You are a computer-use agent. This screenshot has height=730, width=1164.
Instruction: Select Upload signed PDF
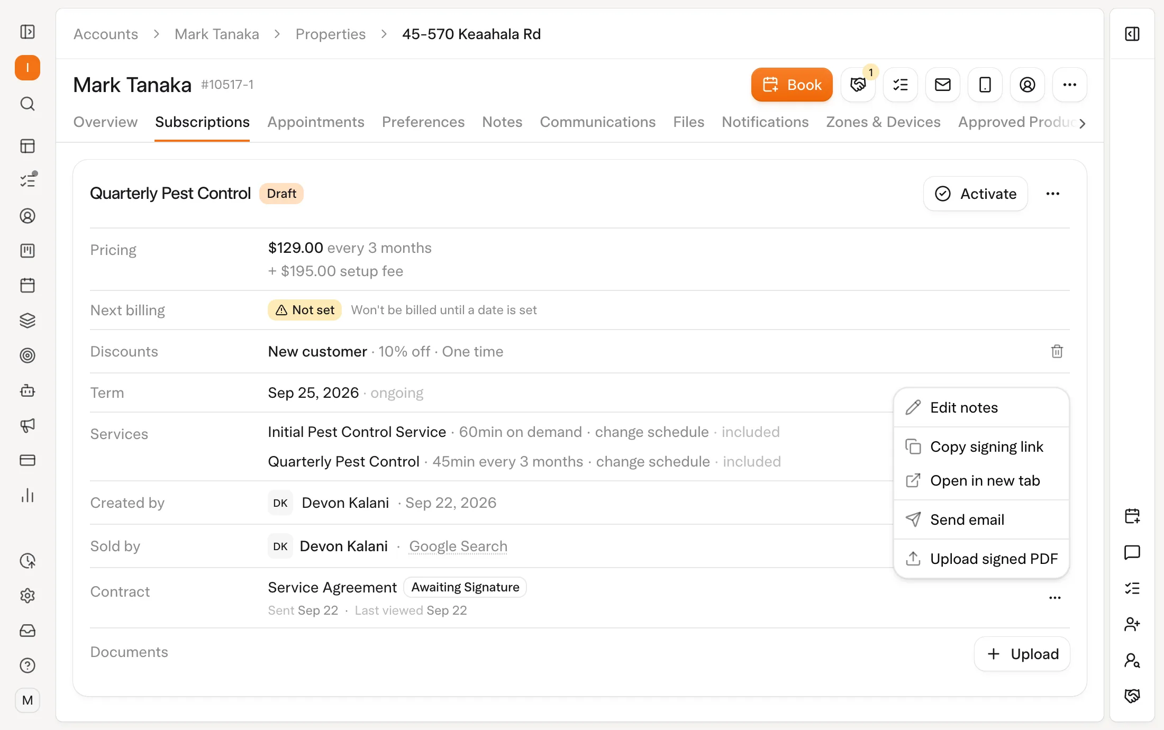click(981, 559)
